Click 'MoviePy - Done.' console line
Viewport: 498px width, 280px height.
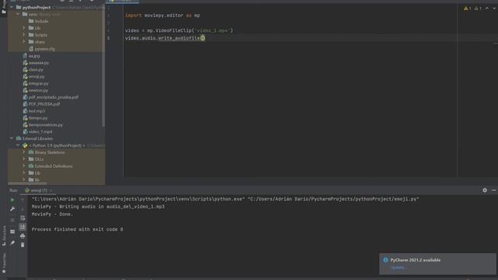(x=52, y=215)
